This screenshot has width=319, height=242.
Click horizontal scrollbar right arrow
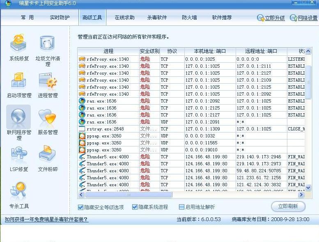[301, 195]
